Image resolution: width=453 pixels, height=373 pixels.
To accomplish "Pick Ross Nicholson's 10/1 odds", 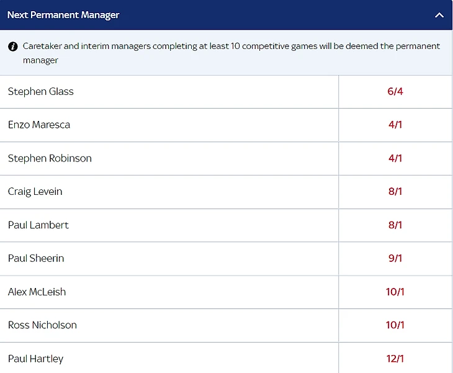I will click(x=395, y=325).
